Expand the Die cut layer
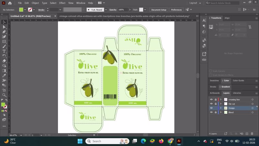Image resolution: width=259 pixels, height=146 pixels. coord(221,104)
